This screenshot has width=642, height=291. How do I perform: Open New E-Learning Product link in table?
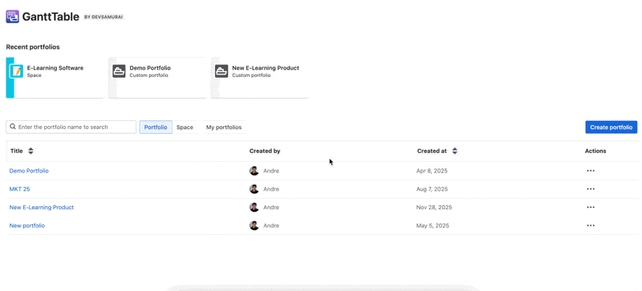pyautogui.click(x=42, y=207)
